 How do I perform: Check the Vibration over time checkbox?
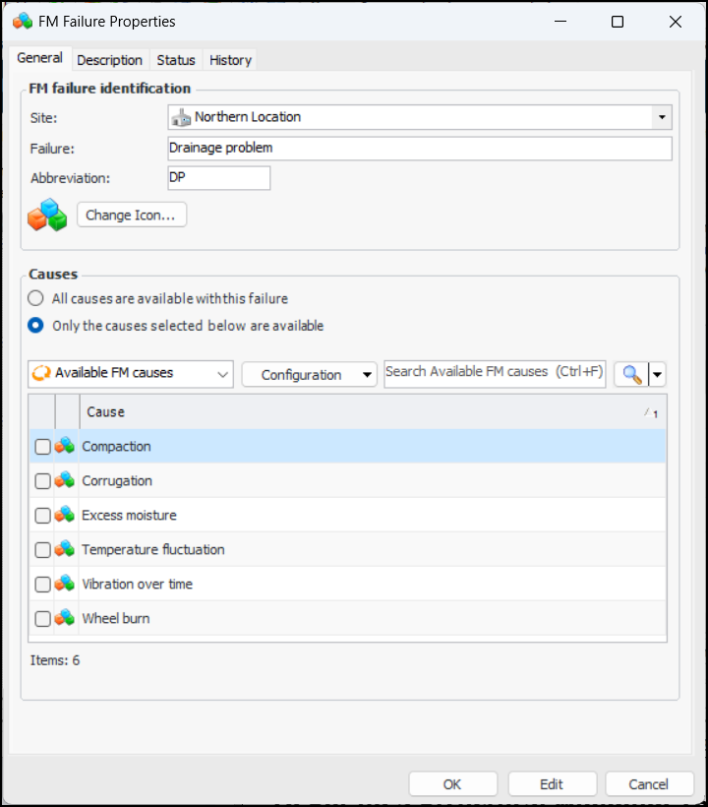(x=42, y=585)
